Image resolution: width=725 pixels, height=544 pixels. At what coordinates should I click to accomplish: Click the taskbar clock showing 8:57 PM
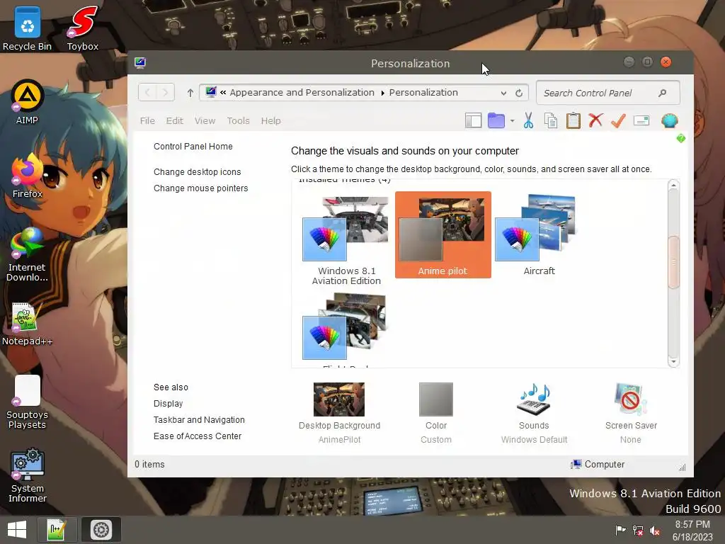(x=692, y=530)
